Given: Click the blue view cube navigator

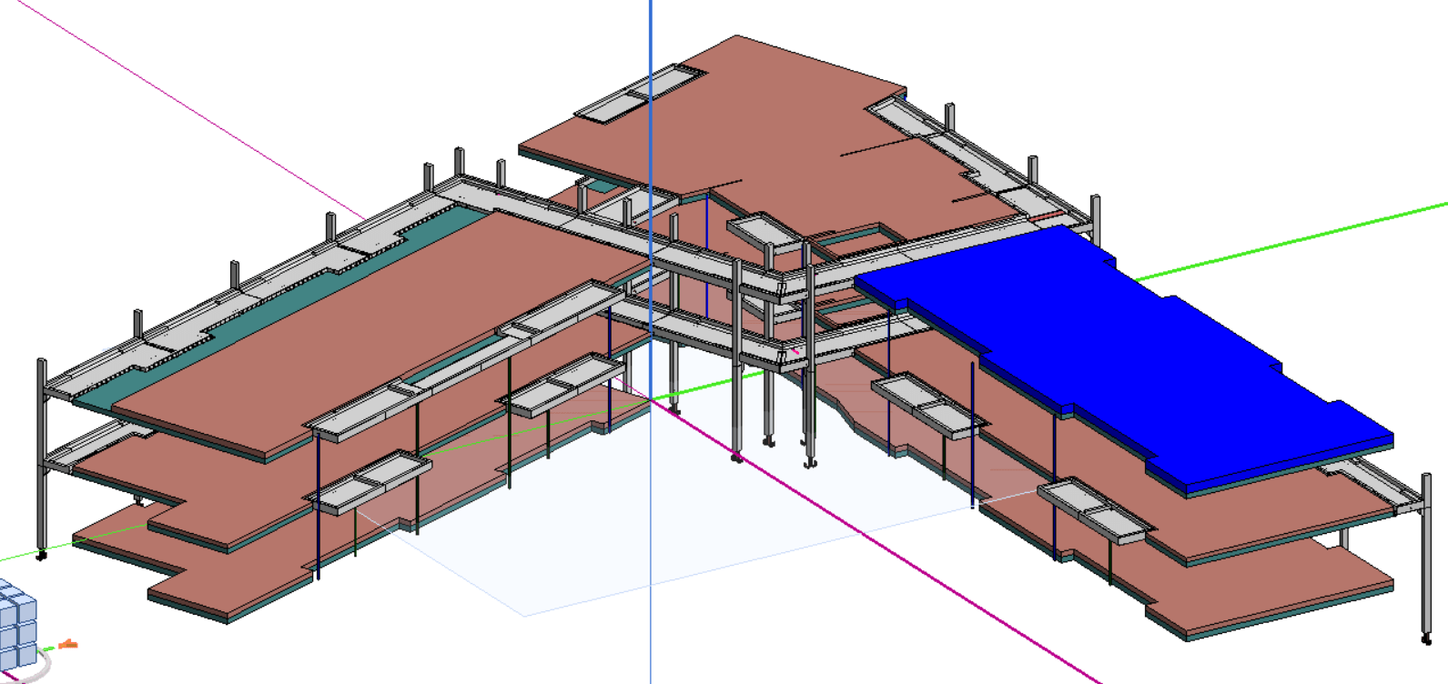Looking at the screenshot, I should point(16,619).
